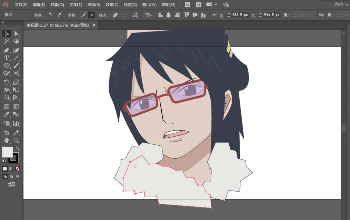Select the Ellipse tool
This screenshot has width=350, height=220.
[x=7, y=66]
